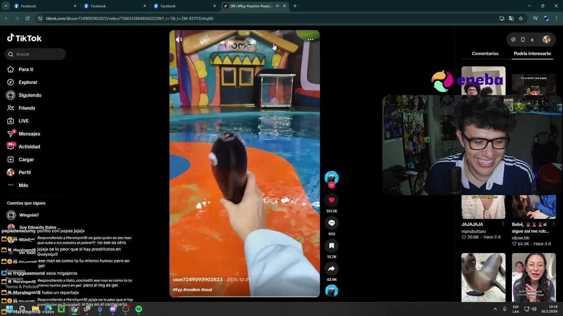Image resolution: width=563 pixels, height=316 pixels.
Task: Open a new browser tab
Action: tap(295, 6)
